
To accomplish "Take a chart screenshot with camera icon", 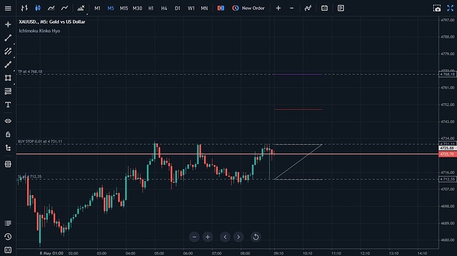I will pyautogui.click(x=437, y=8).
